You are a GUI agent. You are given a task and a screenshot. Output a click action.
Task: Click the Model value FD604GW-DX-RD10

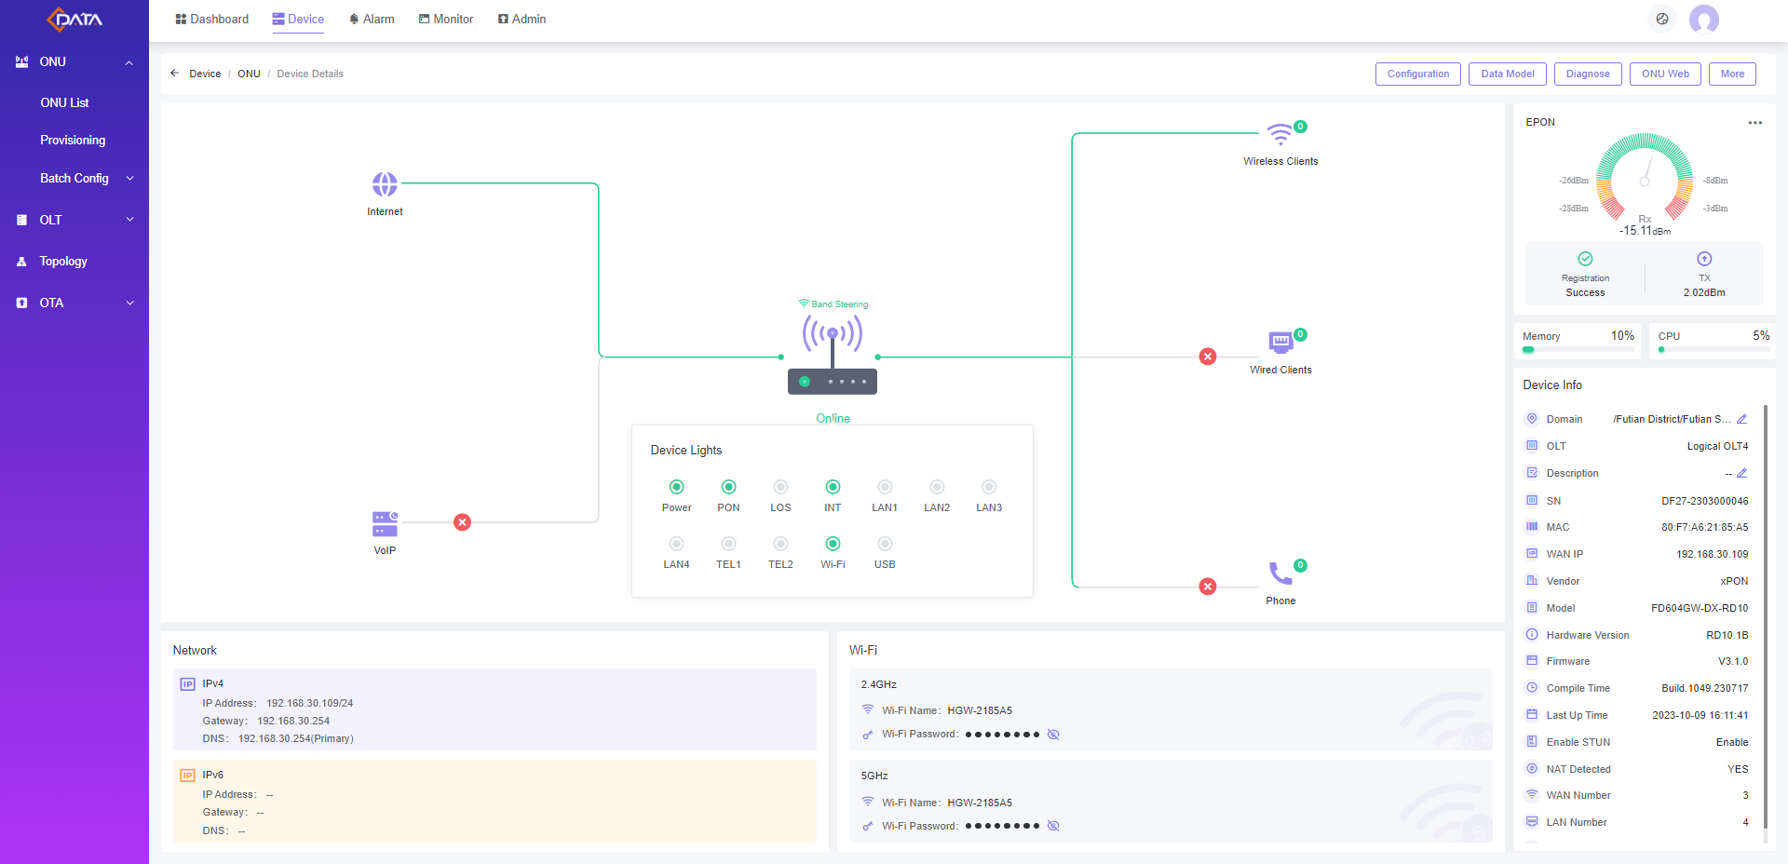tap(1700, 608)
